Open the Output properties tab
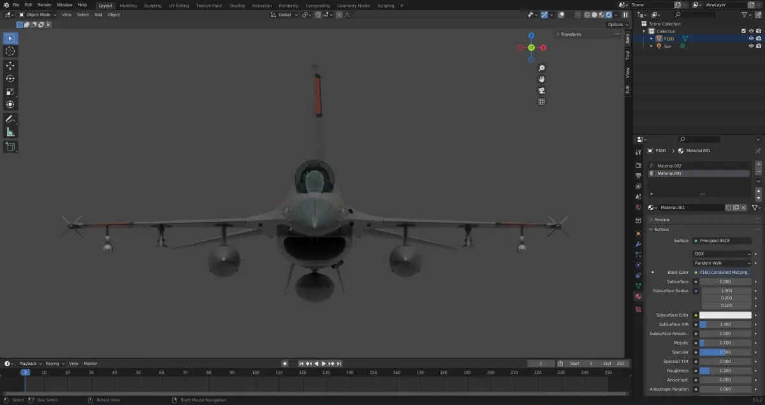This screenshot has width=765, height=405. 638,176
